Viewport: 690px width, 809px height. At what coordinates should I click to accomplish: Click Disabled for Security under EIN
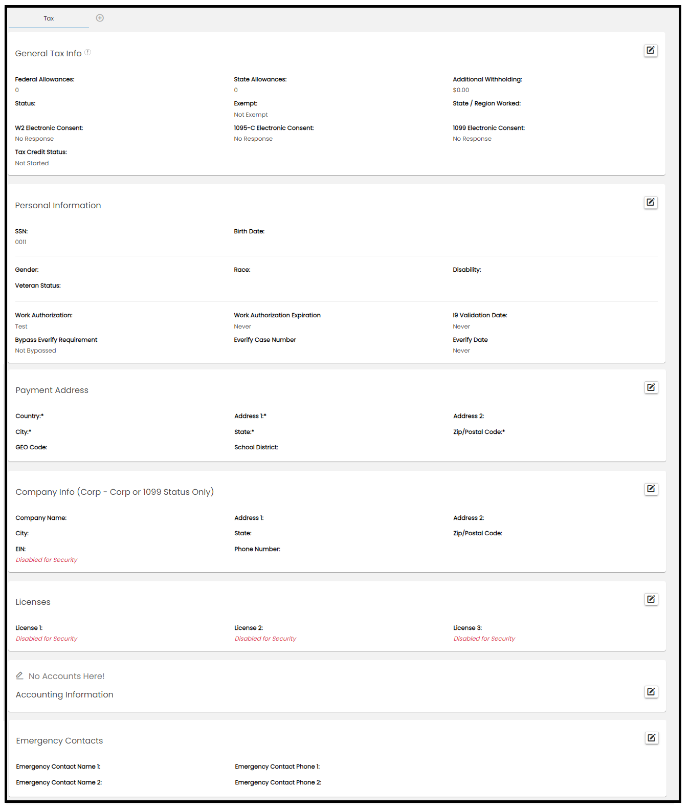point(47,560)
